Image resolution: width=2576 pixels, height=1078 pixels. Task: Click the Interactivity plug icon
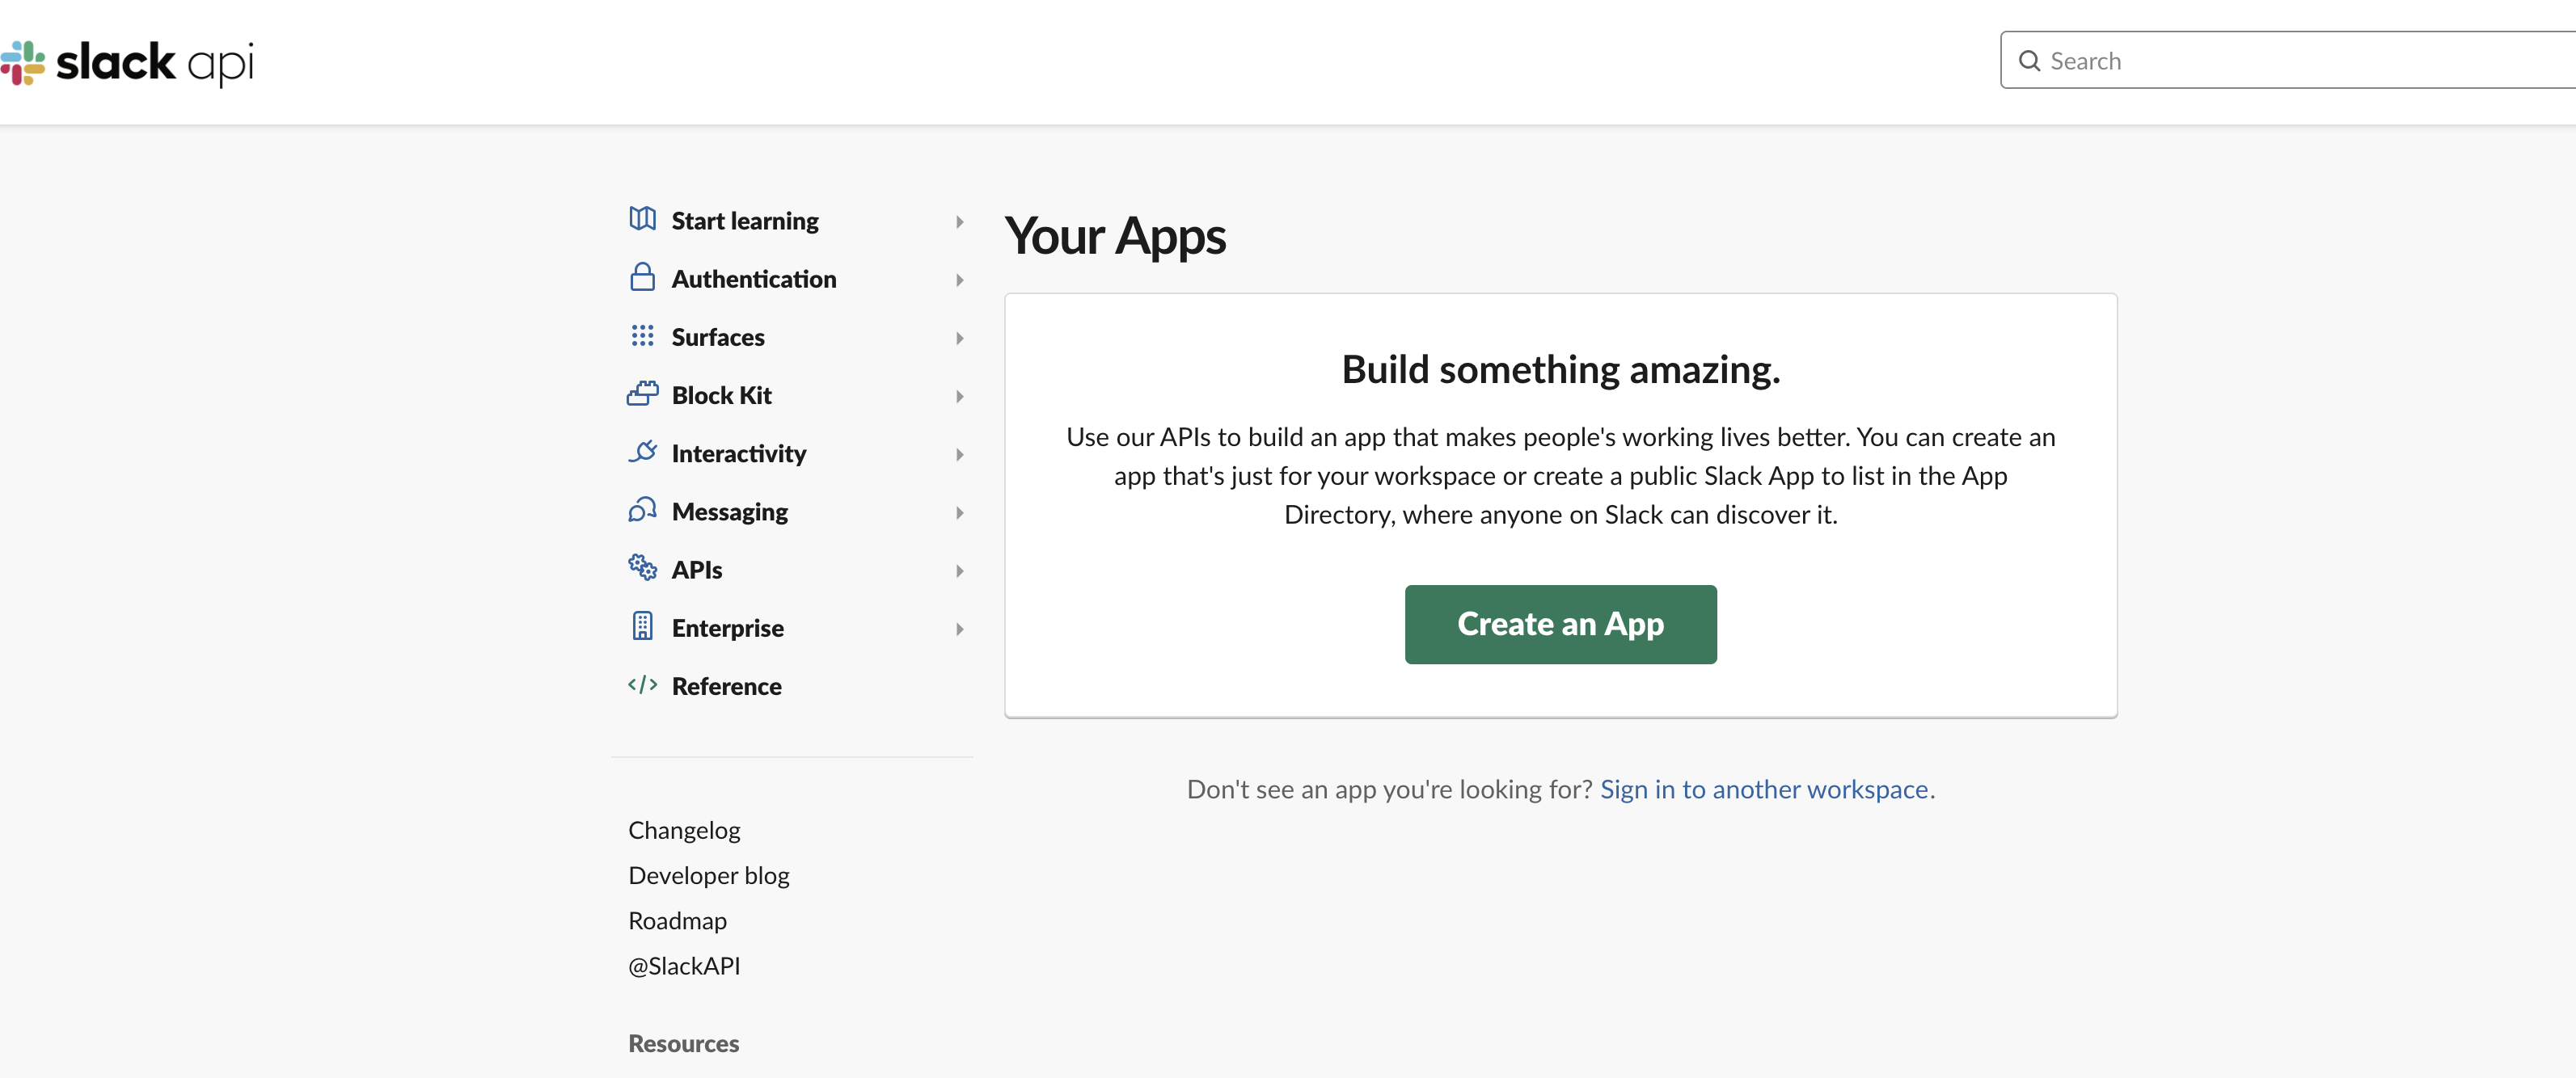point(642,452)
